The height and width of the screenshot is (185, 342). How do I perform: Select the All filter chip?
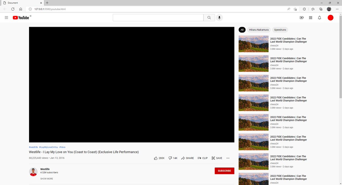coord(242,30)
